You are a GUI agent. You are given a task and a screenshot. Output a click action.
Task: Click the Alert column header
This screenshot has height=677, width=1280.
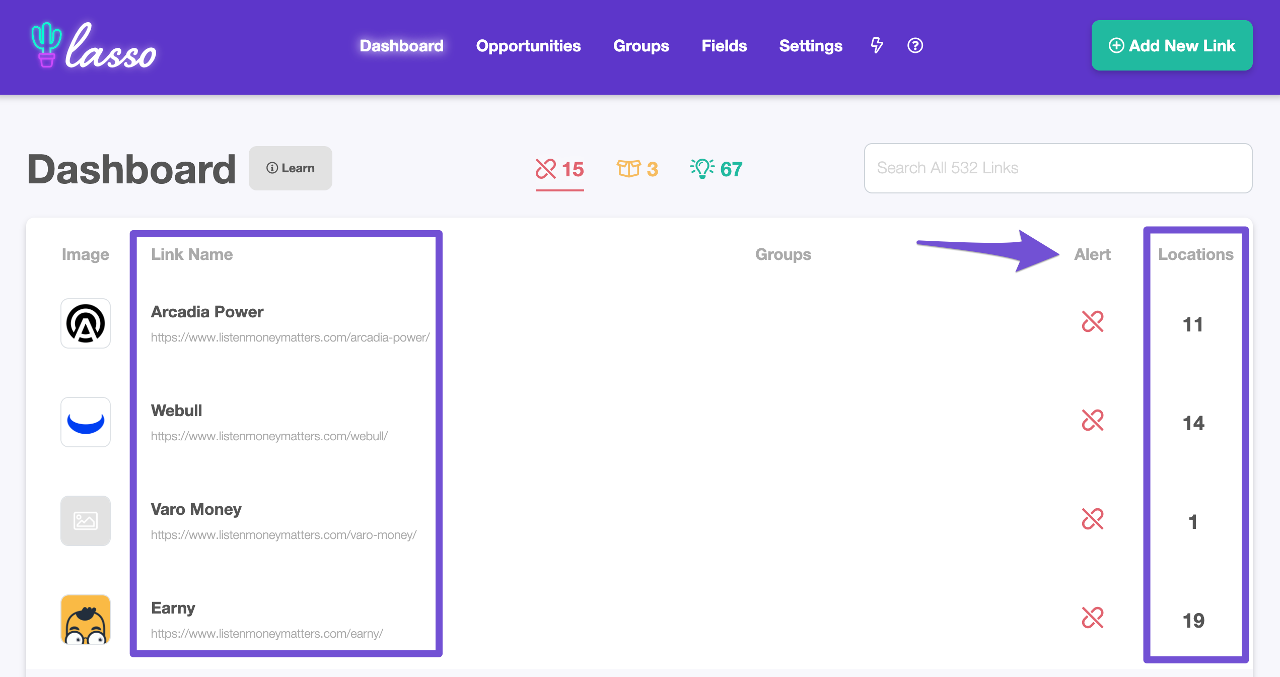coord(1092,254)
